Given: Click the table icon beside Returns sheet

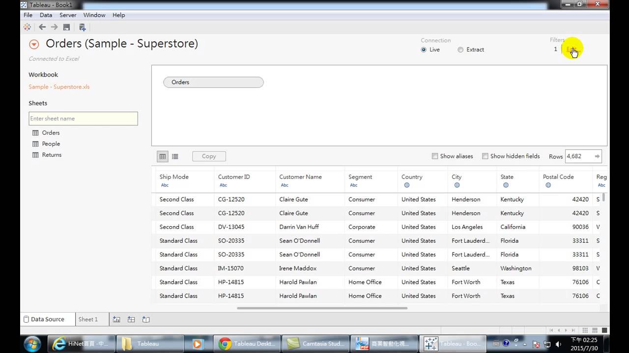Looking at the screenshot, I should pos(35,155).
